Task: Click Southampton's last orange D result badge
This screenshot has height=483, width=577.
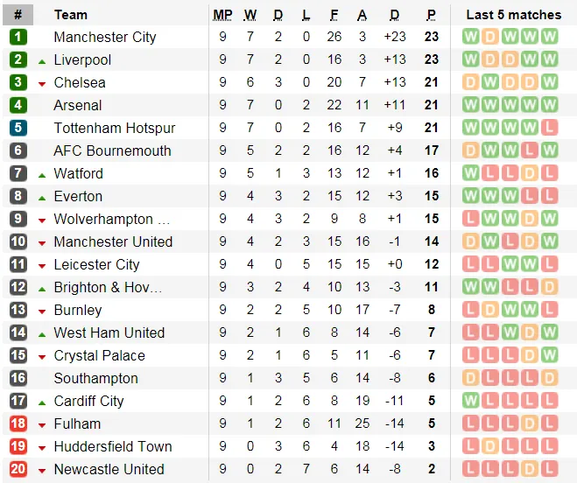Action: coord(549,378)
